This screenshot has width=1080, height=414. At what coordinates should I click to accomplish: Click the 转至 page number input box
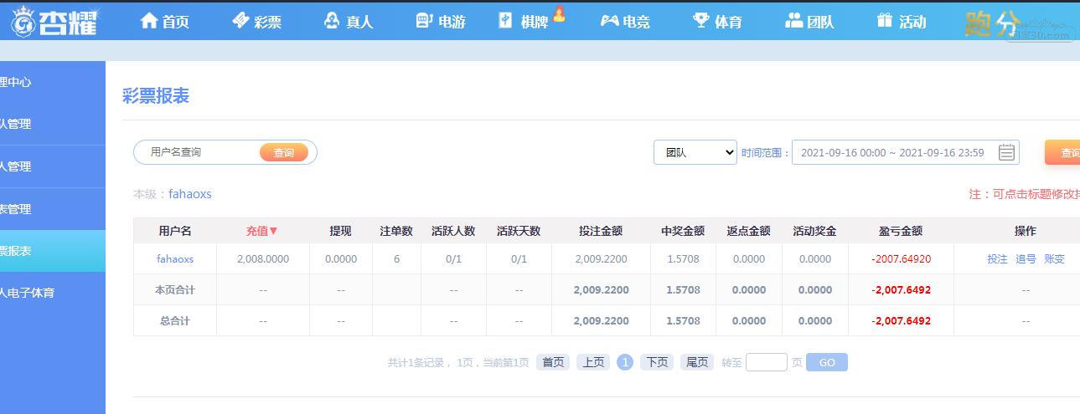coord(767,362)
